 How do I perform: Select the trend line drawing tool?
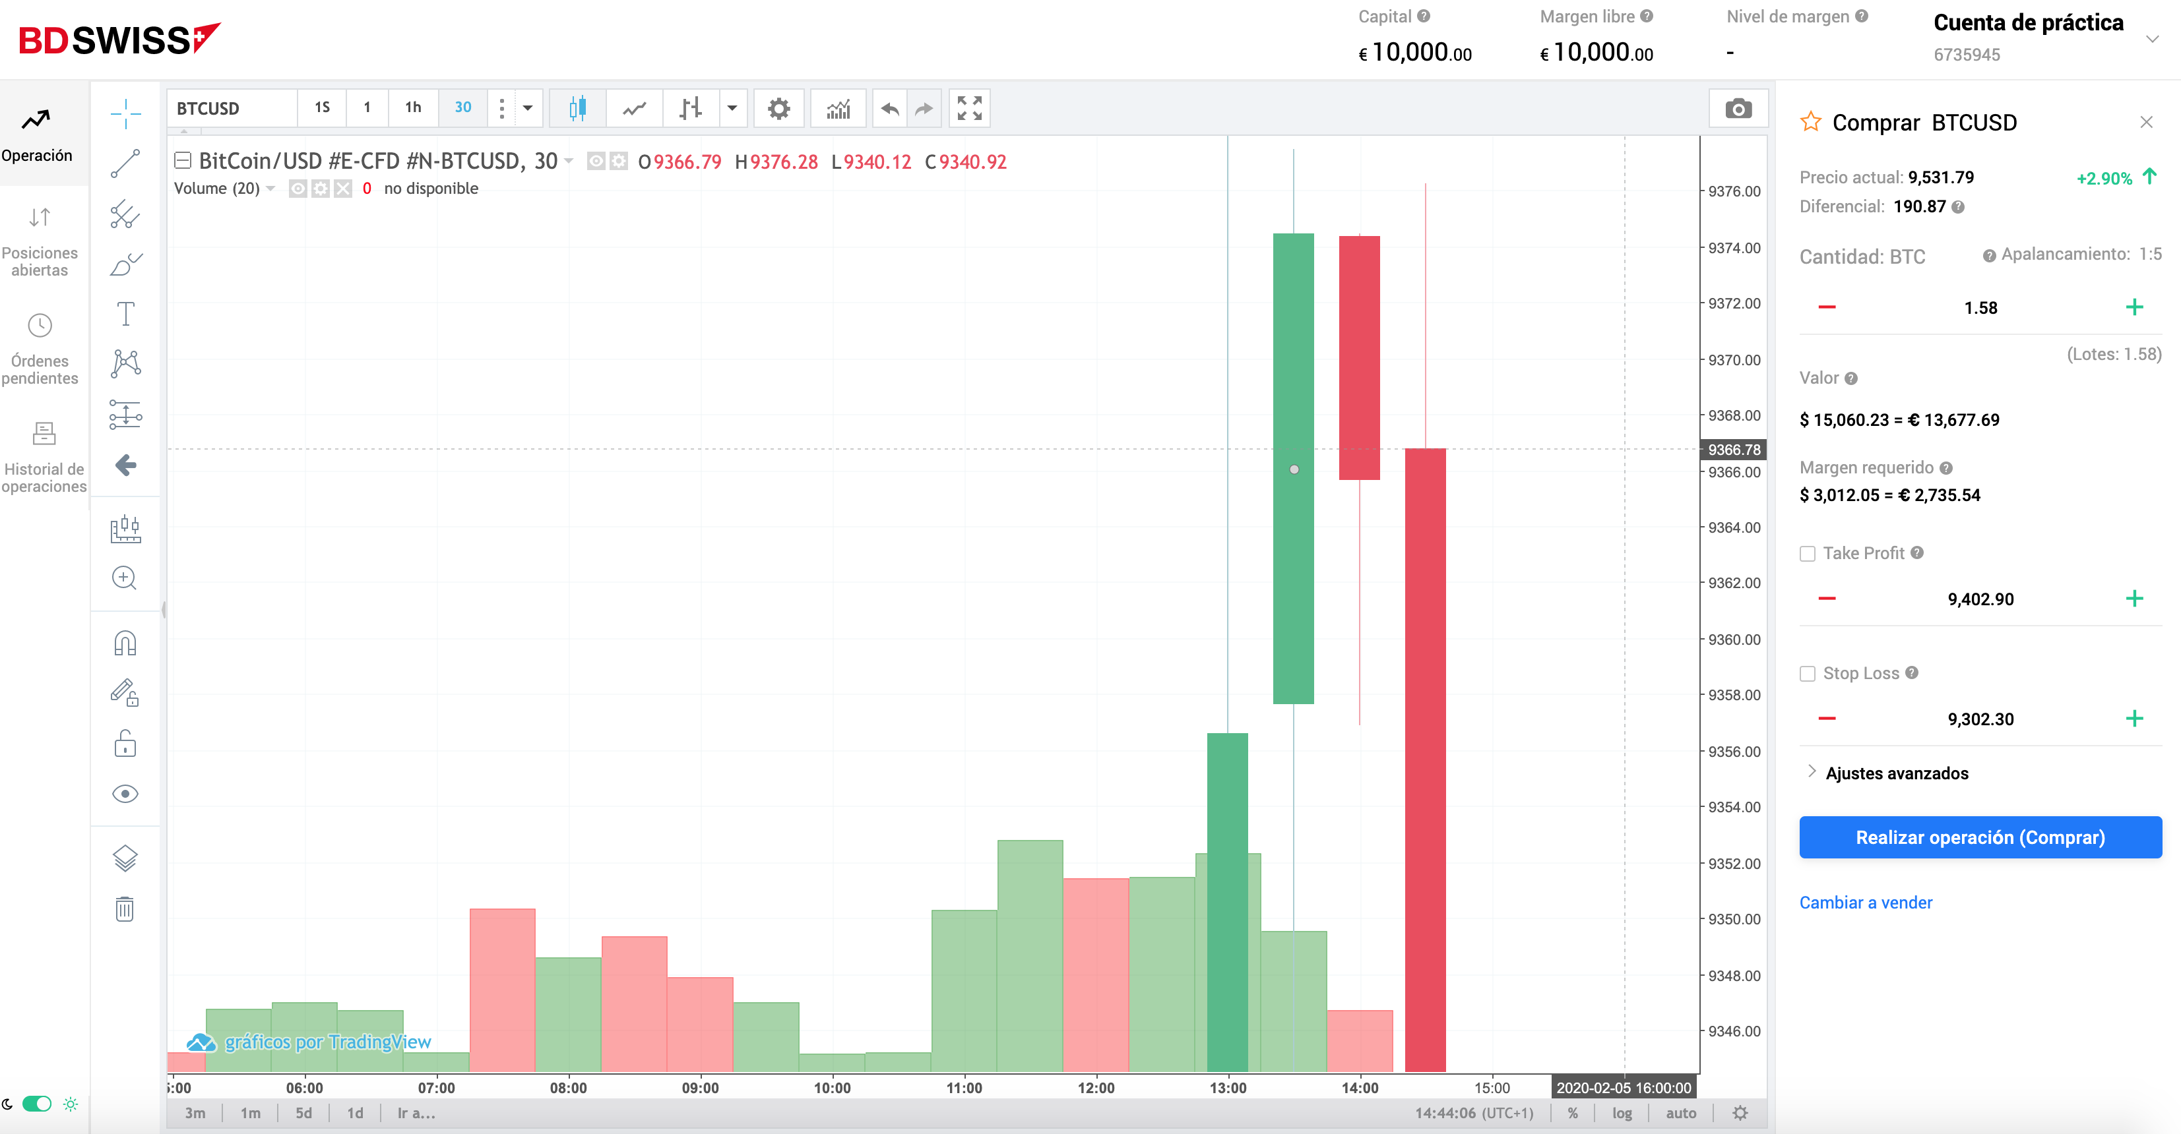(125, 164)
